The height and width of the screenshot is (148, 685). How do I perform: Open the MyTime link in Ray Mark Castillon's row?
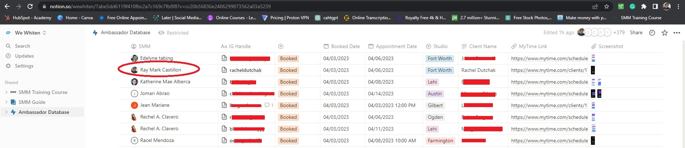(x=549, y=70)
